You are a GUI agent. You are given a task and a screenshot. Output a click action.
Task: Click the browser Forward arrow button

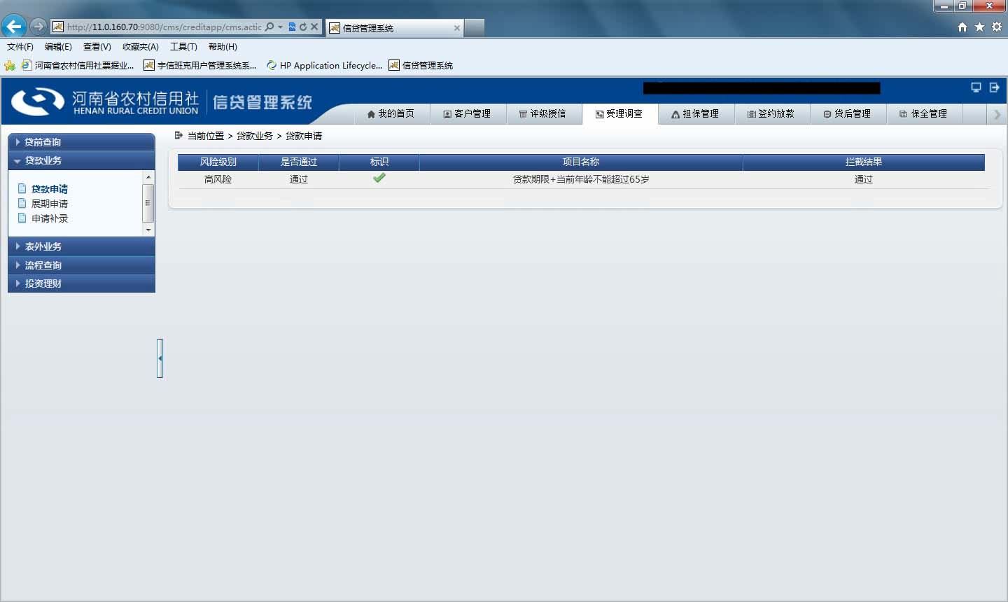38,27
